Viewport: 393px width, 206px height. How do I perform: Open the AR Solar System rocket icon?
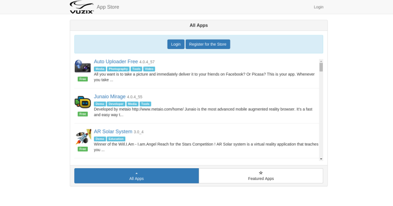tap(83, 137)
